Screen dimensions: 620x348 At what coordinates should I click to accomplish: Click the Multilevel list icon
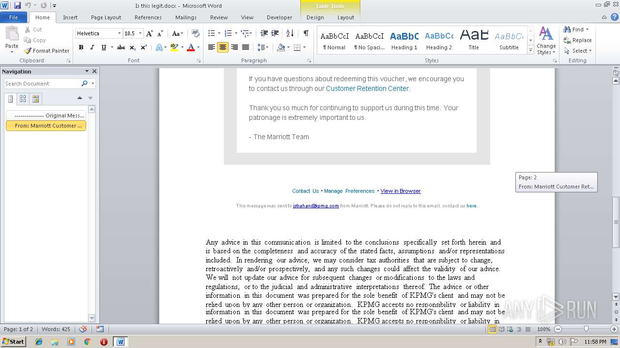(x=245, y=33)
